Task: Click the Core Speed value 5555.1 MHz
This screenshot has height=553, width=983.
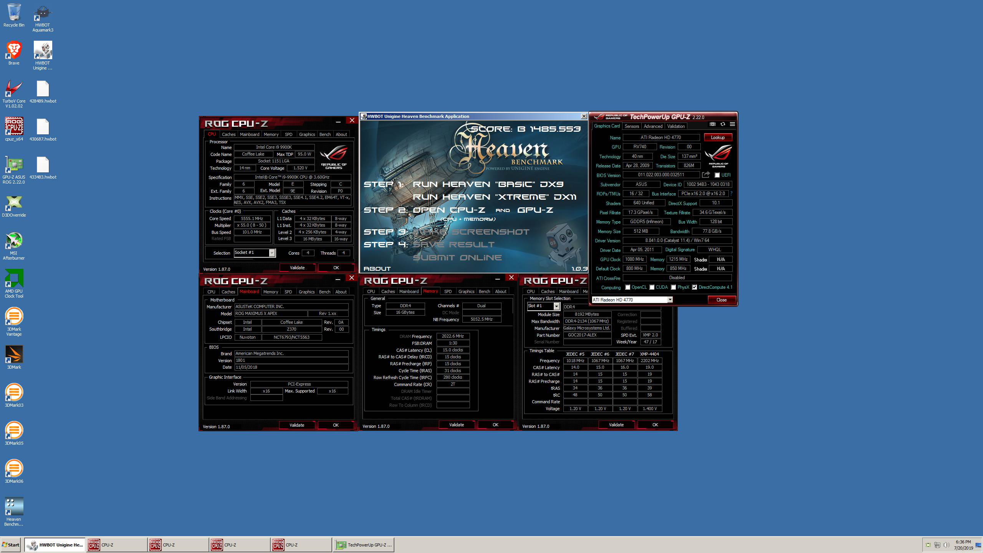Action: point(252,219)
